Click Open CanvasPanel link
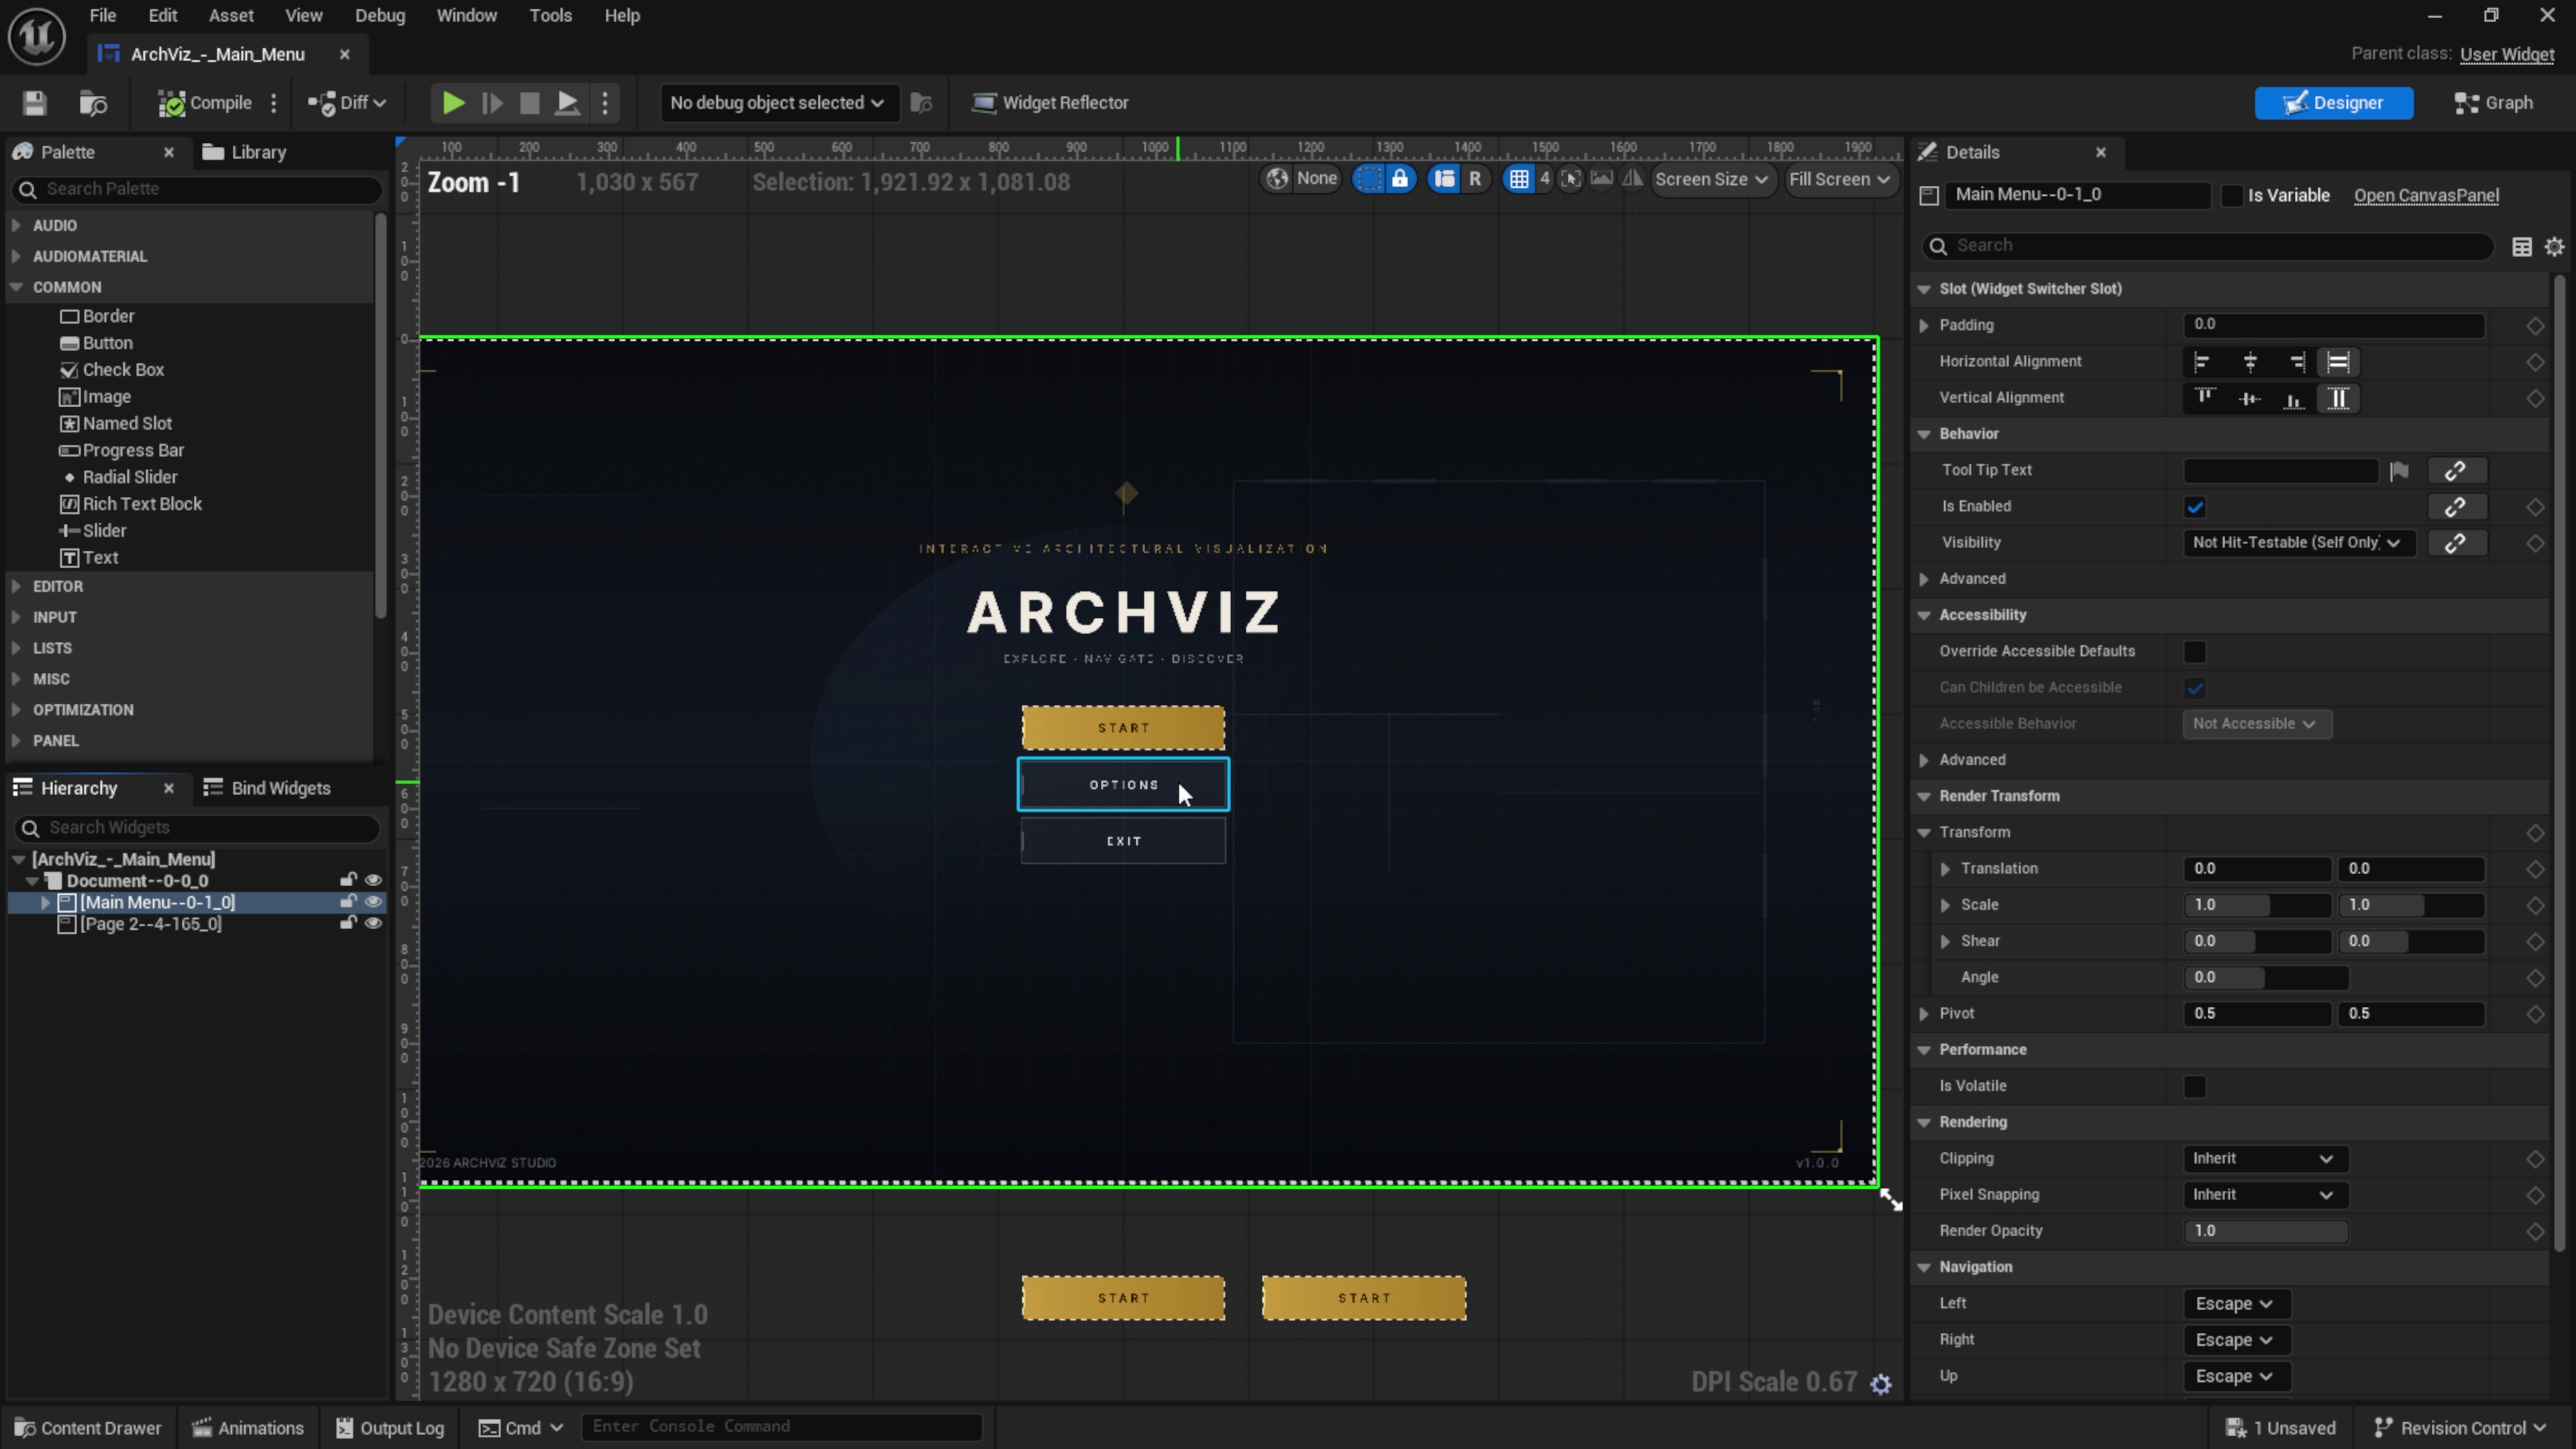Image resolution: width=2576 pixels, height=1449 pixels. pyautogui.click(x=2426, y=196)
